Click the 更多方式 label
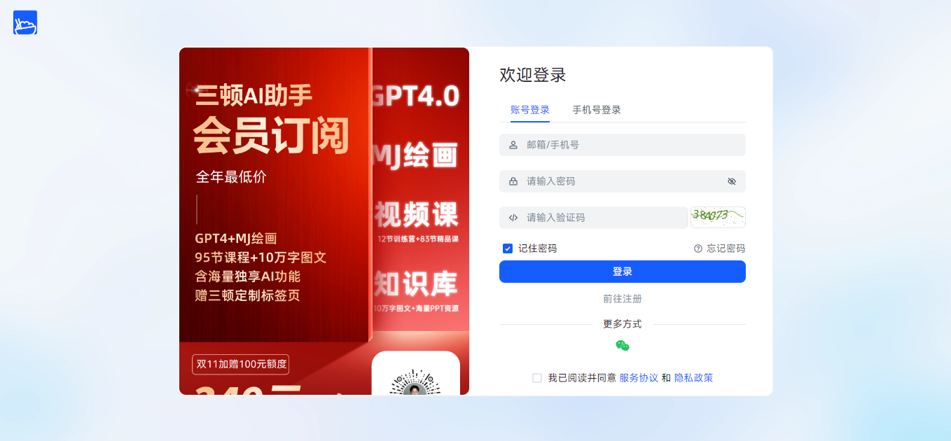Screen dimensions: 951x441 623,324
